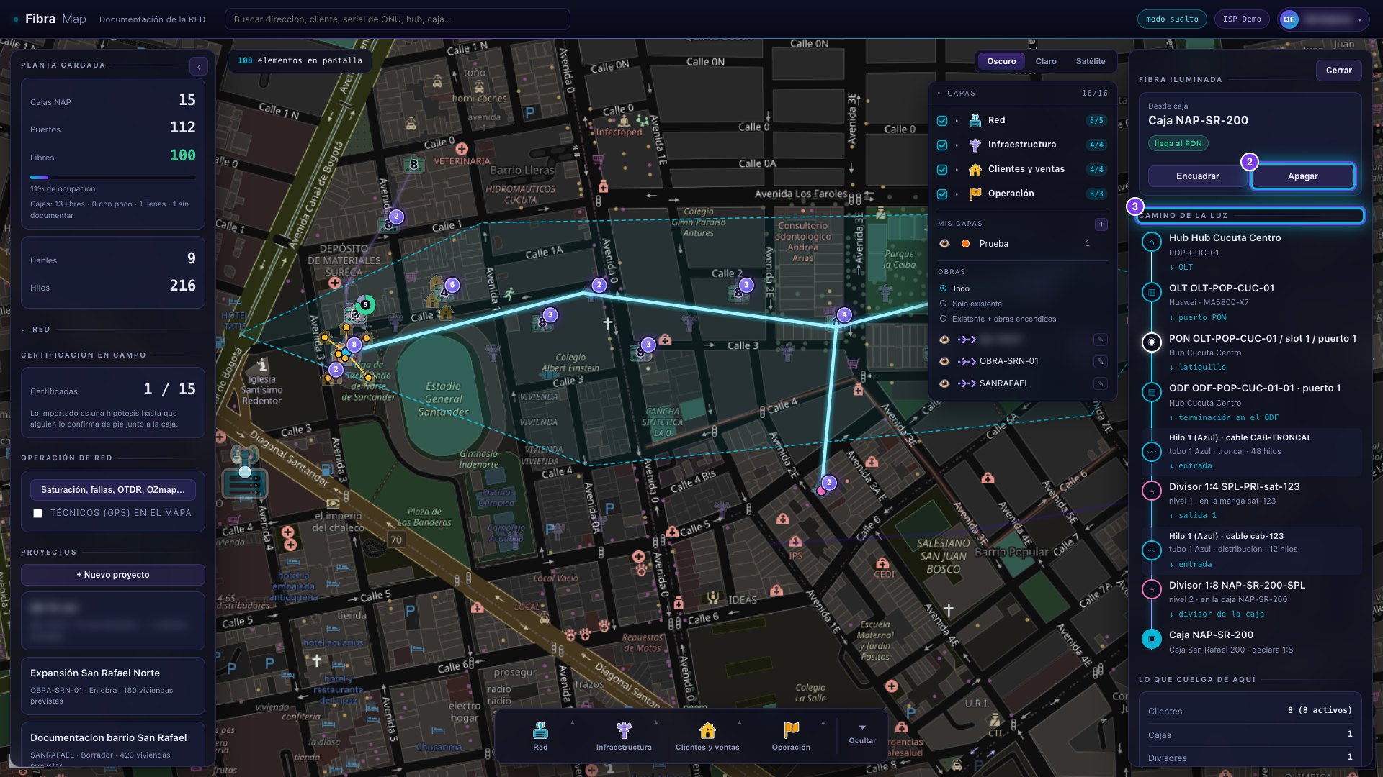Screen dimensions: 1383x777
Task: Open the Operación flag tool in bottom toolbar
Action: click(x=791, y=736)
